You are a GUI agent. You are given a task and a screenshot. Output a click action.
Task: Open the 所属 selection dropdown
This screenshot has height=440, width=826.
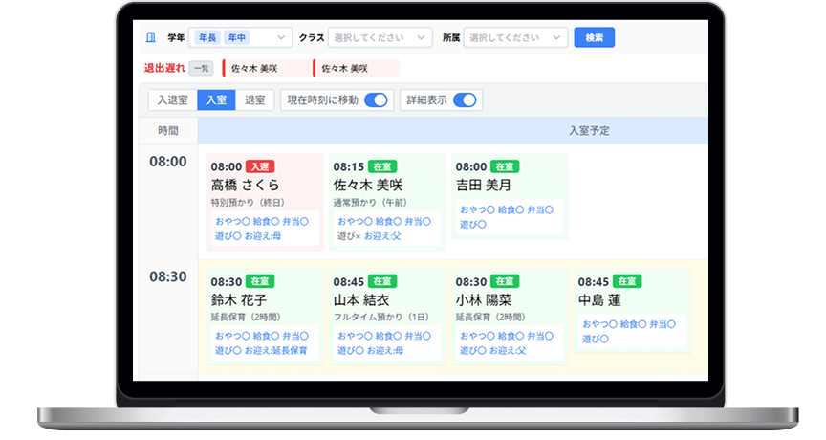[x=515, y=37]
